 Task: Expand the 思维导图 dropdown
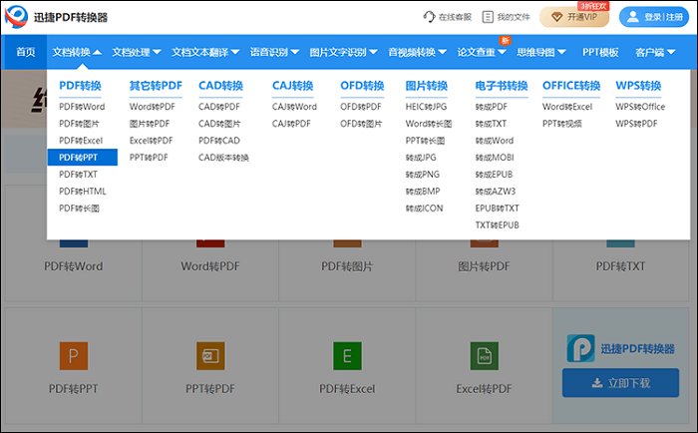click(541, 52)
